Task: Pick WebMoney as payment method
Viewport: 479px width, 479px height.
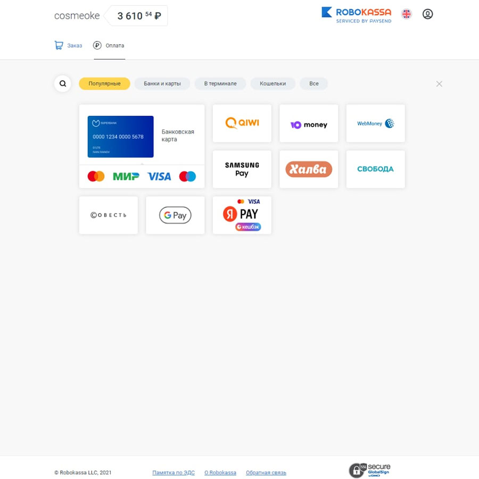Action: [x=375, y=123]
